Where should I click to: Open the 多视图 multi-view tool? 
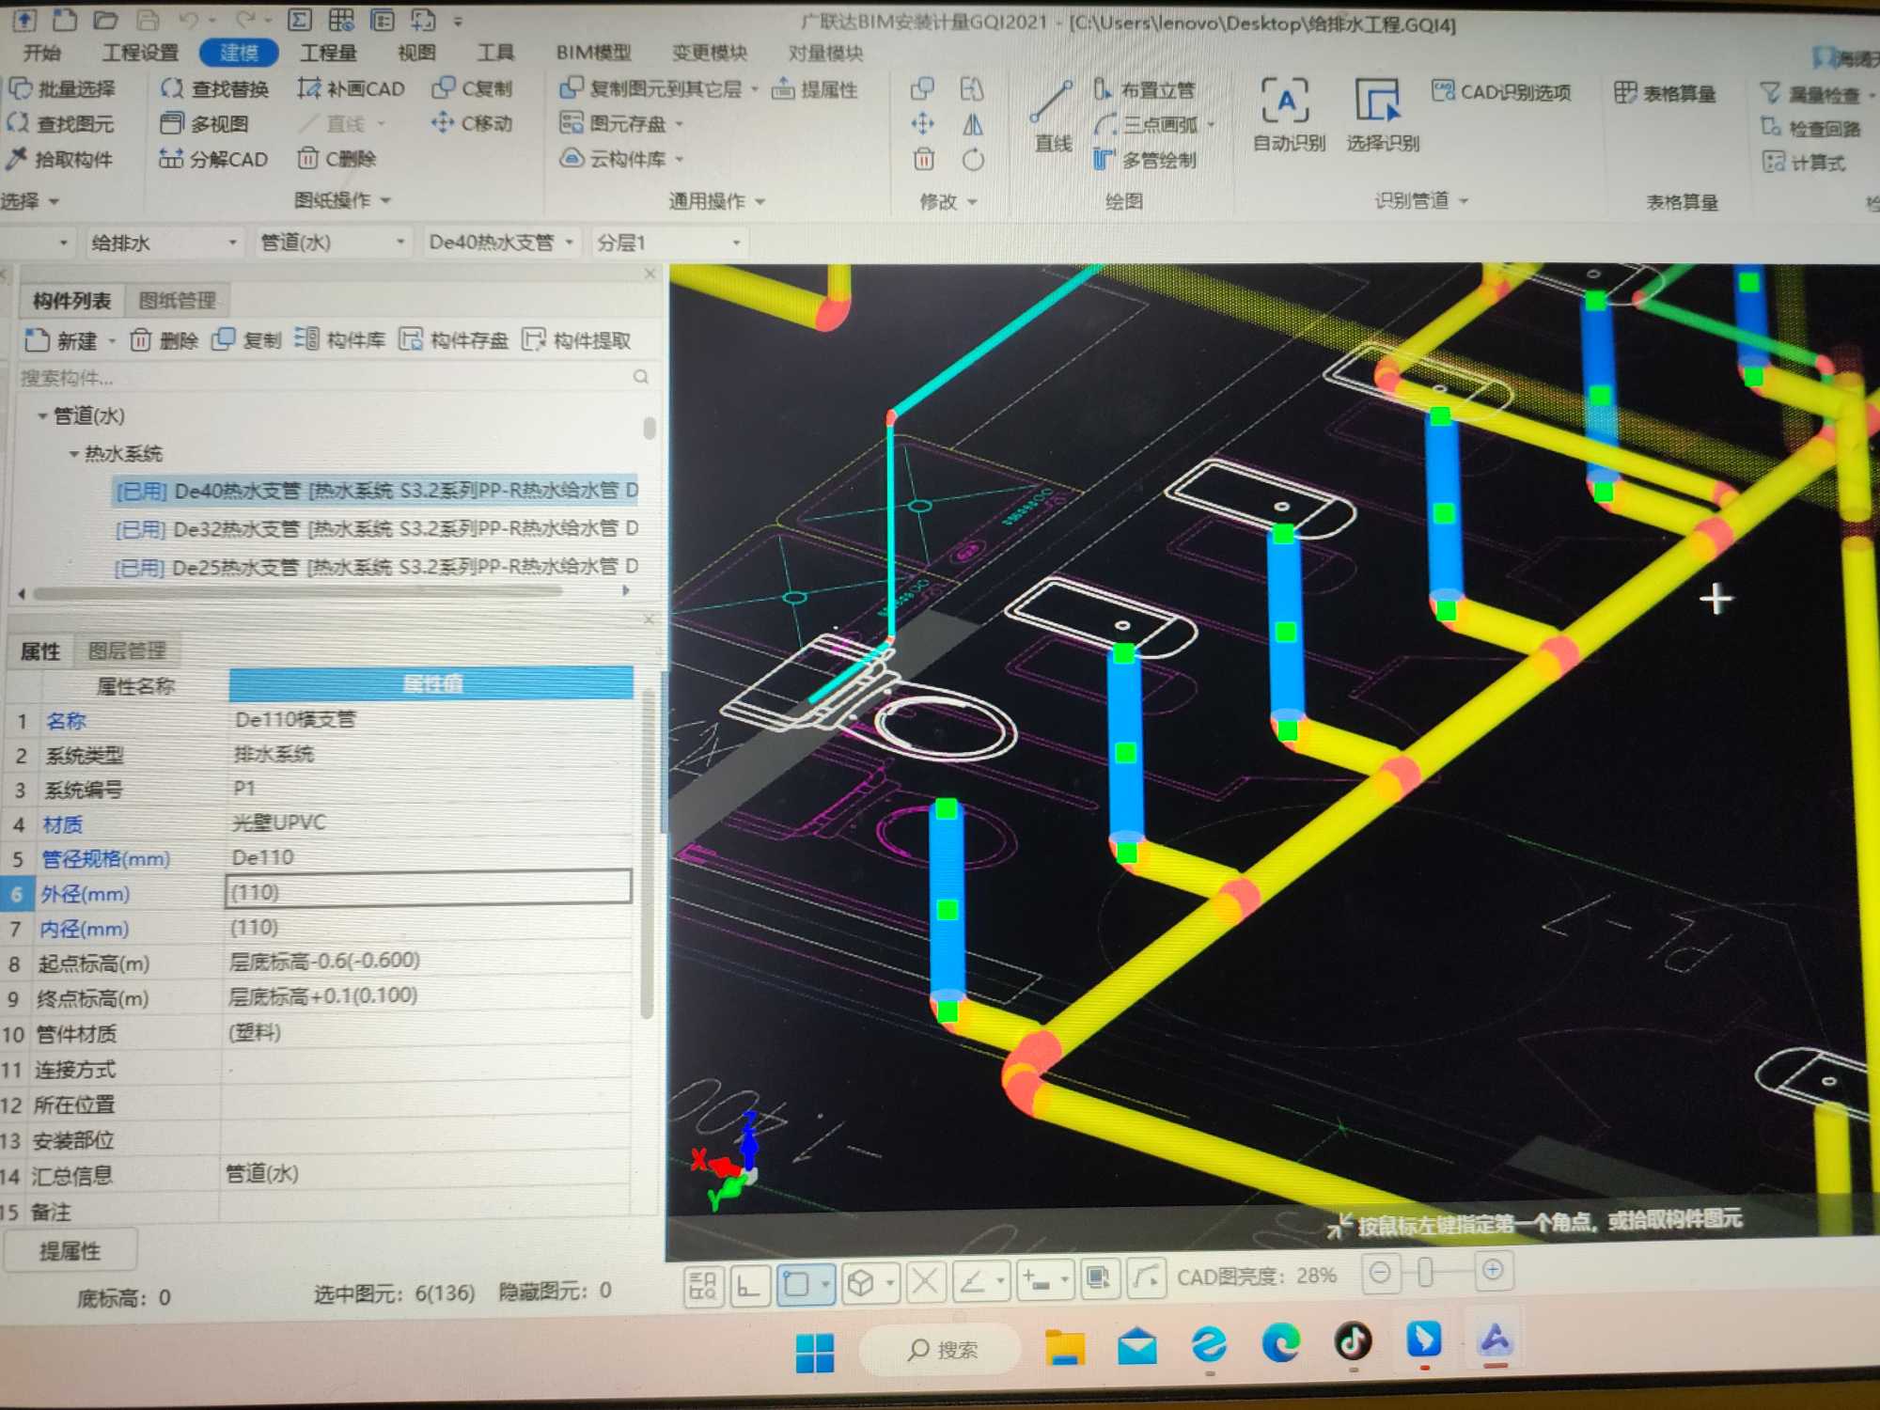(x=205, y=123)
